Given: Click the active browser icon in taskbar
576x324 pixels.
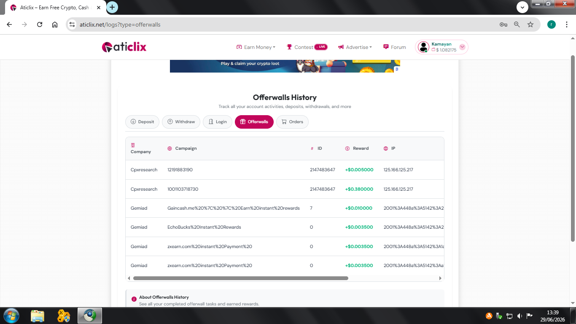Looking at the screenshot, I should (x=90, y=316).
